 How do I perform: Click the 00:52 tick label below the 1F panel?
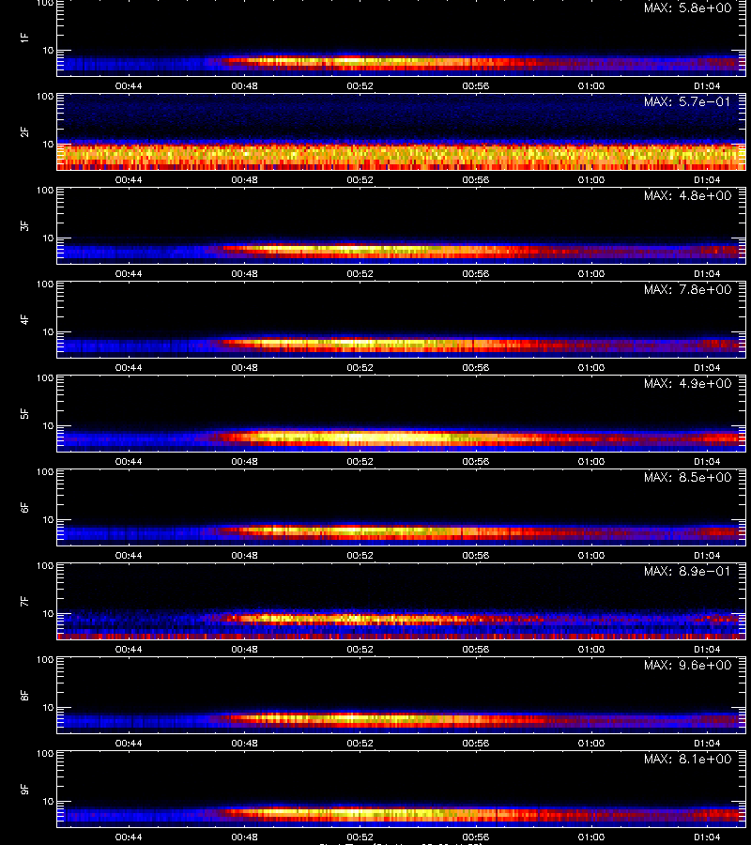pos(360,86)
